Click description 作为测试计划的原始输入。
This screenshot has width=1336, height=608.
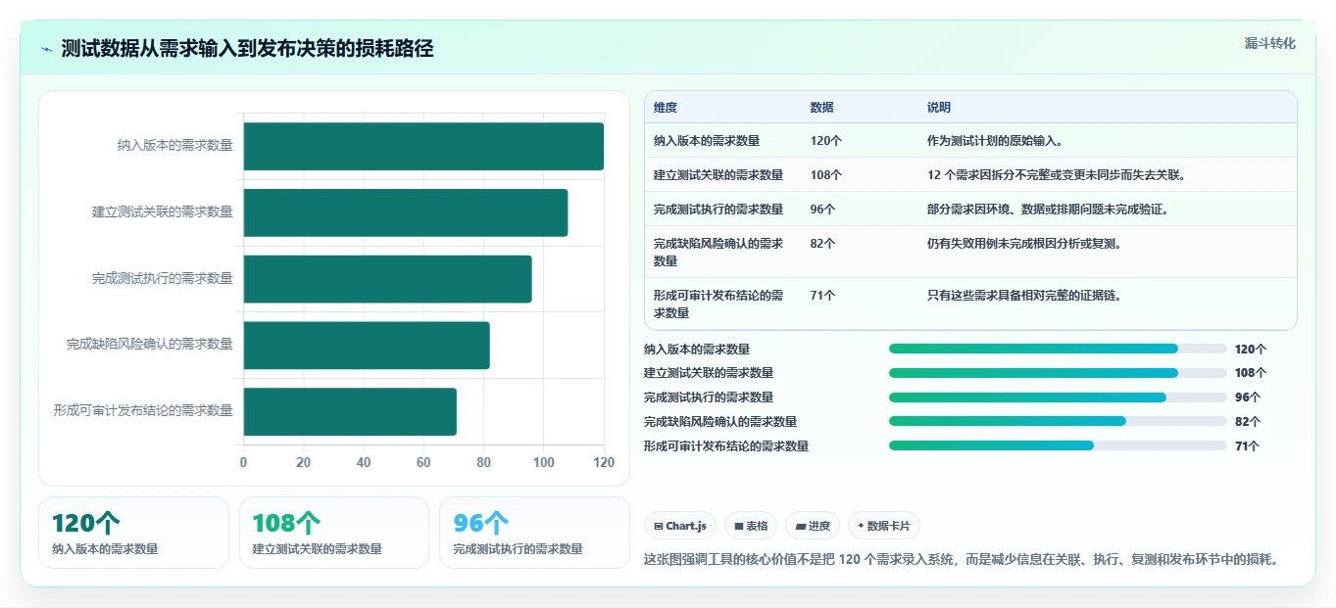(995, 141)
